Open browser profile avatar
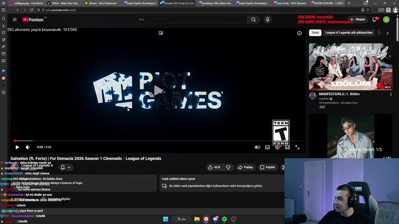The height and width of the screenshot is (224, 399). tap(395, 10)
